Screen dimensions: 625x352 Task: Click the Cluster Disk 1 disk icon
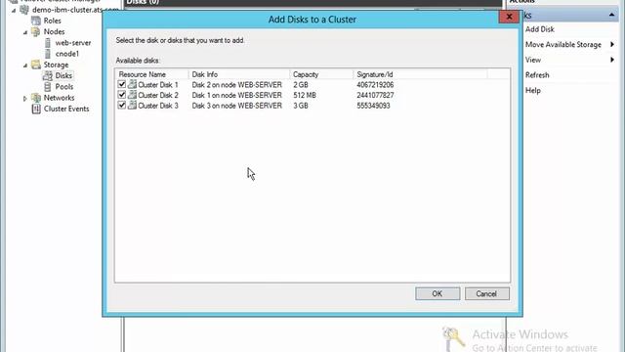[x=133, y=85]
